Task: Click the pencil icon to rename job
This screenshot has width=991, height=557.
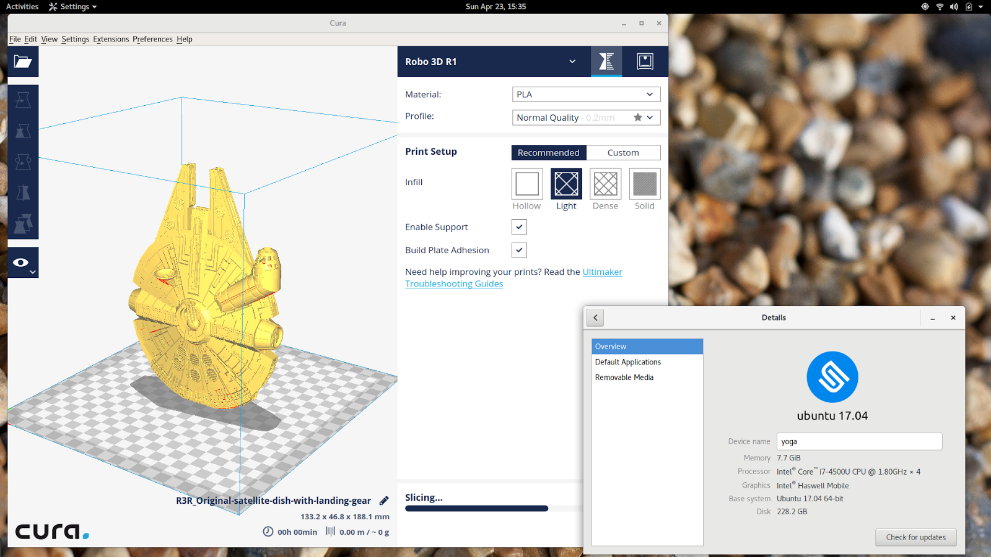Action: pos(384,500)
